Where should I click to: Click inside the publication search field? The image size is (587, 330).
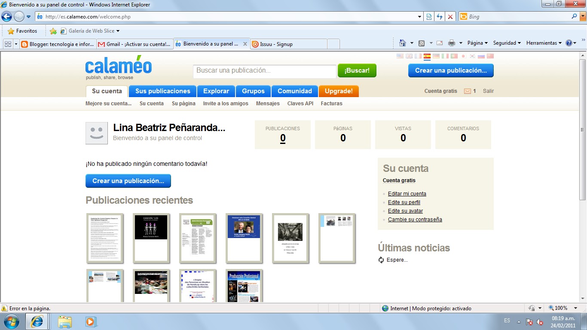click(x=264, y=71)
